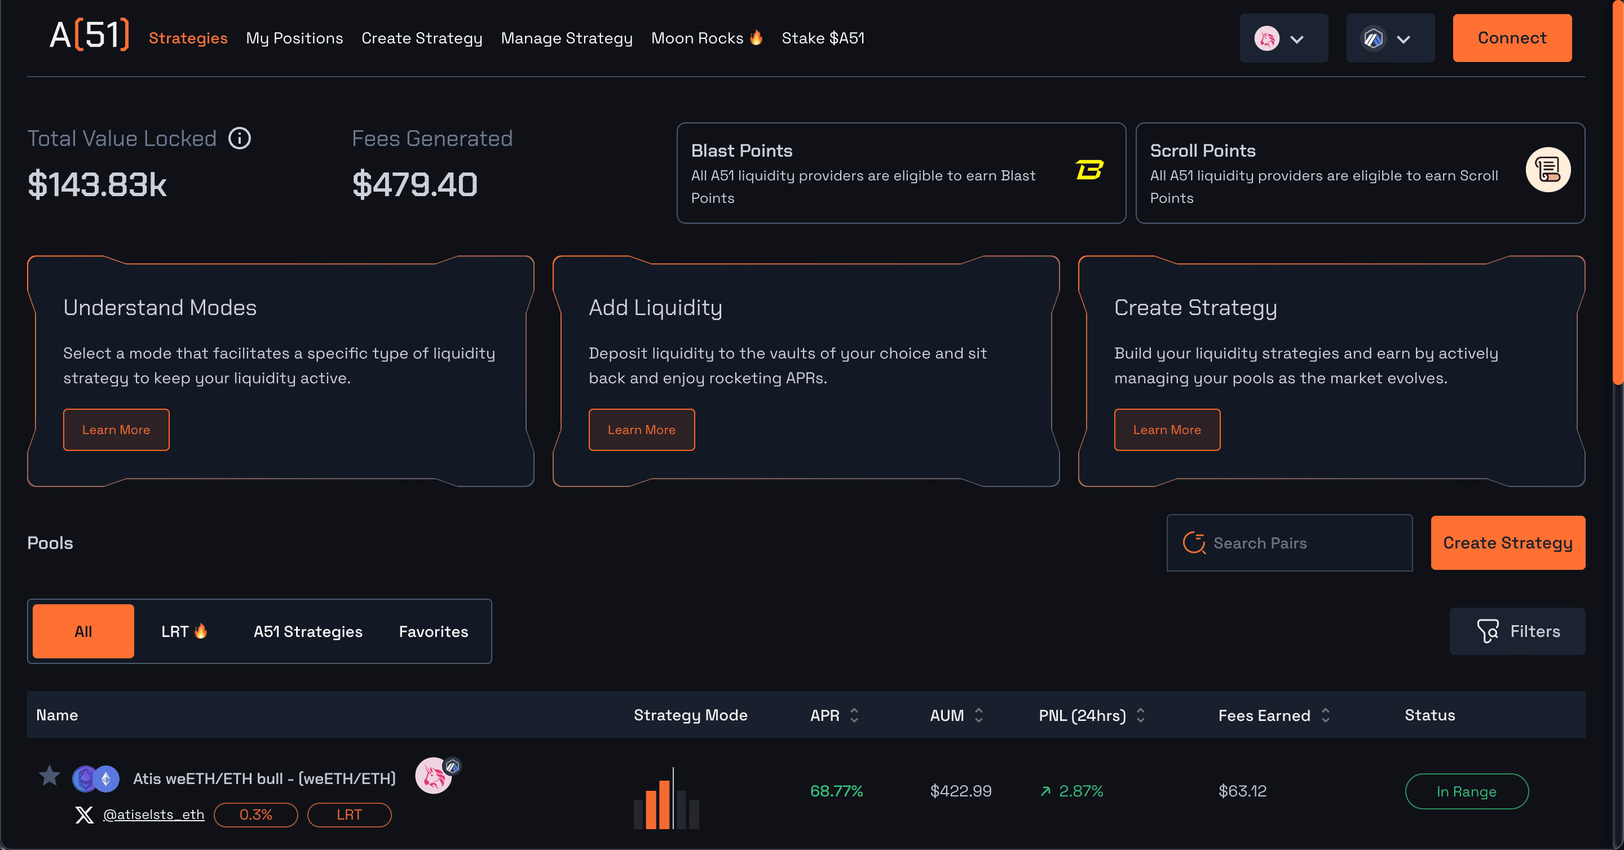1624x850 pixels.
Task: Click the 68.77% APR value
Action: [836, 791]
